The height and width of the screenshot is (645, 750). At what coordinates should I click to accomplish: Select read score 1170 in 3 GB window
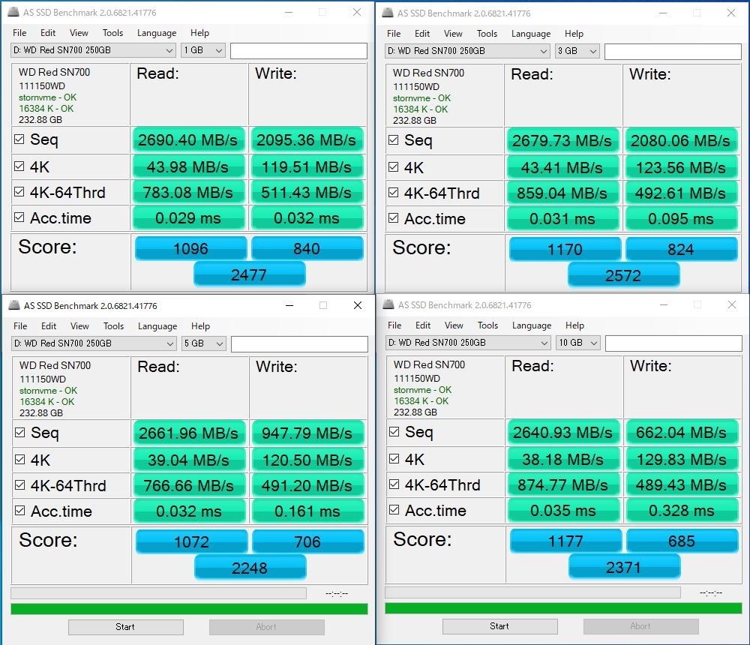click(565, 249)
